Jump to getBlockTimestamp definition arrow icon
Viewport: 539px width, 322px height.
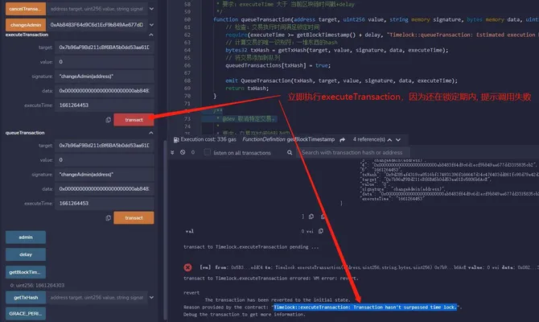[x=343, y=140]
